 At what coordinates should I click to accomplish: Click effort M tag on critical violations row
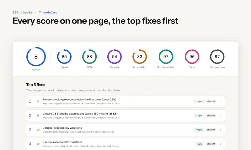211,130
